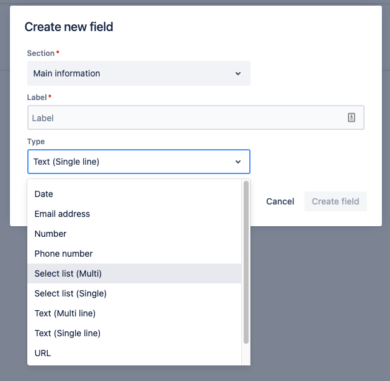Click the Type field label
390x381 pixels.
(x=36, y=142)
